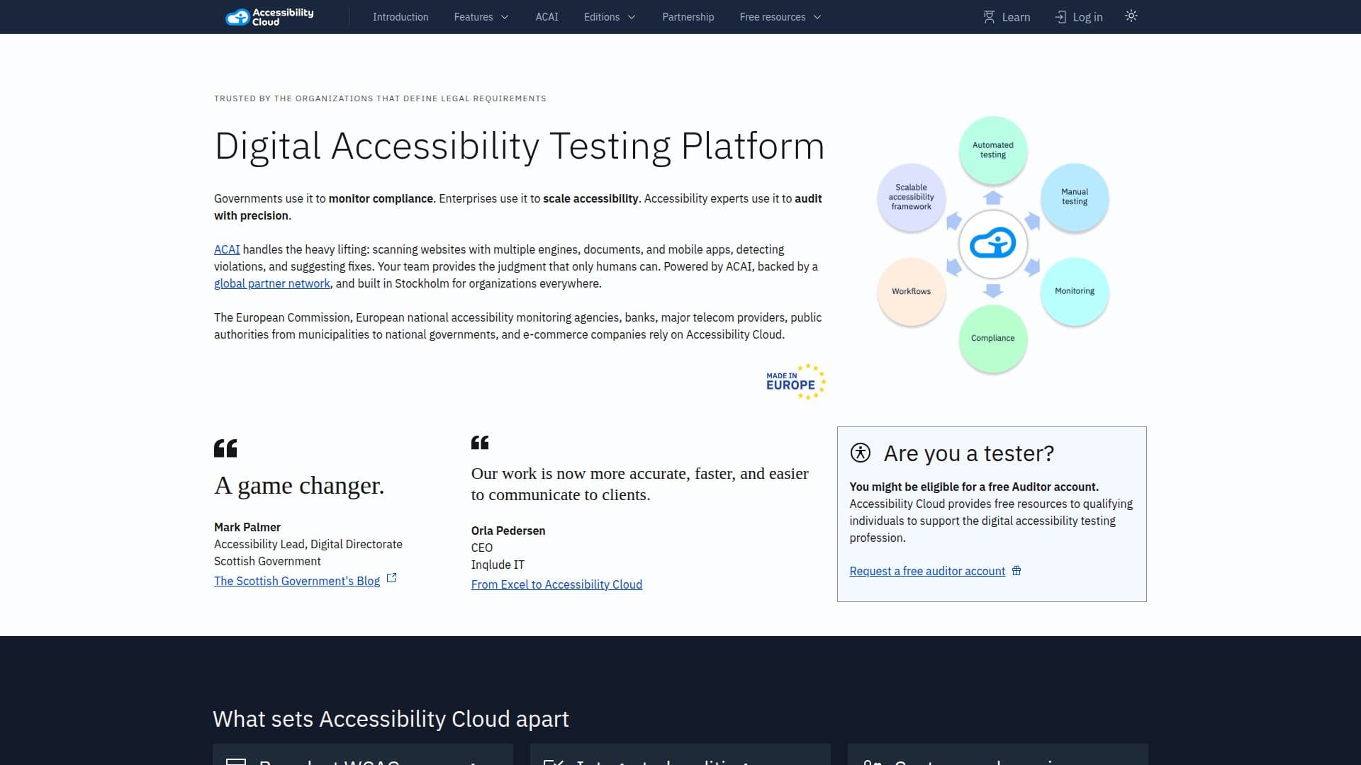Image resolution: width=1361 pixels, height=765 pixels.
Task: Request a free auditor account
Action: pos(927,571)
